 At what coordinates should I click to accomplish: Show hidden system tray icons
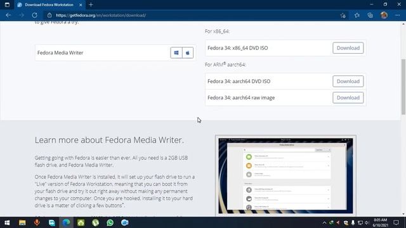point(324,222)
